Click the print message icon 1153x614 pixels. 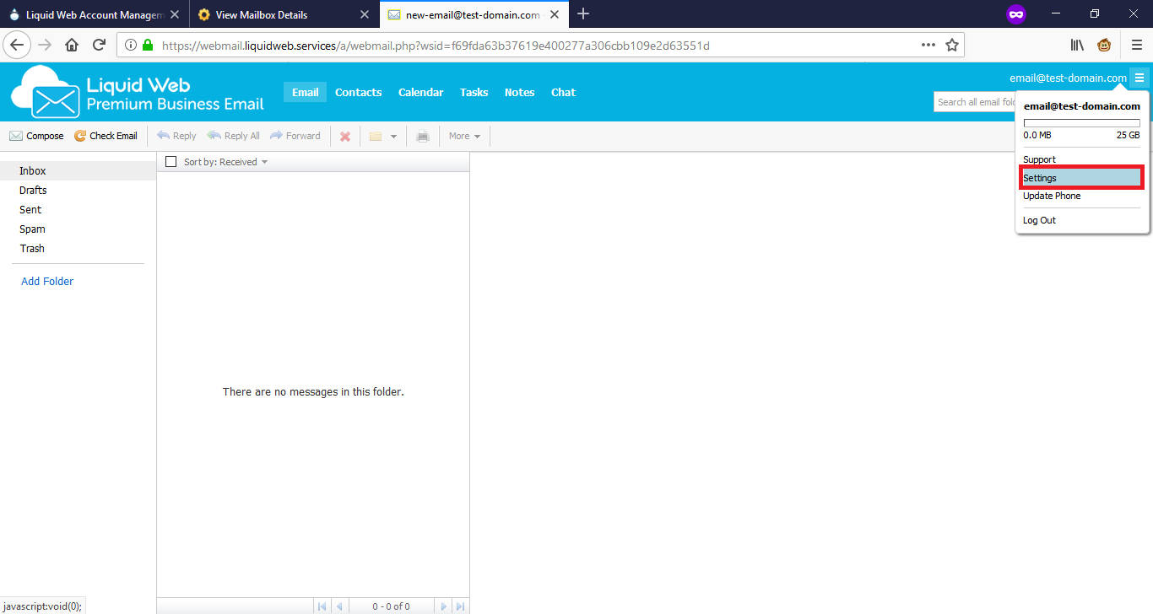[x=423, y=136]
